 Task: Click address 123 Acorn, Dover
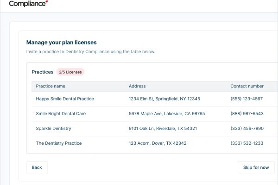tap(158, 143)
